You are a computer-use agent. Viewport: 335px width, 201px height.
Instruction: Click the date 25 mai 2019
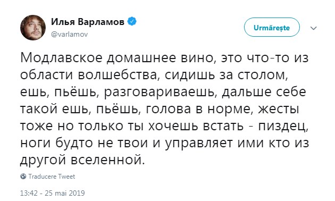[64, 193]
